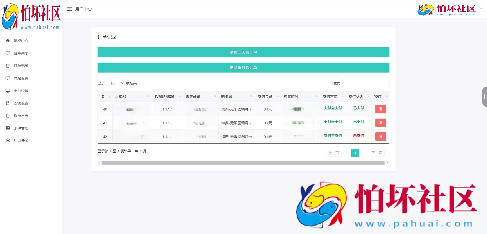
Task: Click inside the 搜索 search field
Action: coord(366,83)
